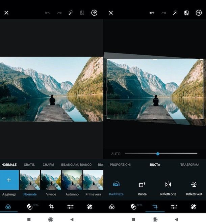Click the straighten angle slider handle
The height and width of the screenshot is (224, 206).
click(x=158, y=154)
